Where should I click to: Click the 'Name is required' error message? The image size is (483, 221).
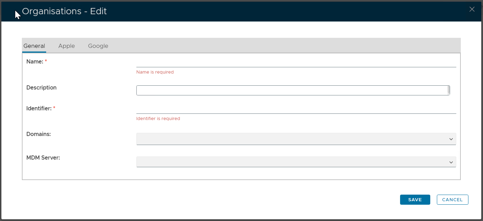(155, 72)
